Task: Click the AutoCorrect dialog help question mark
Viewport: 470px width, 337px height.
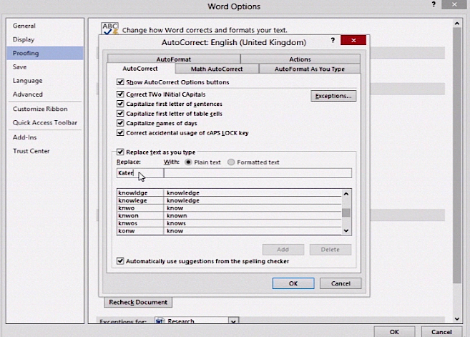Action: click(333, 40)
